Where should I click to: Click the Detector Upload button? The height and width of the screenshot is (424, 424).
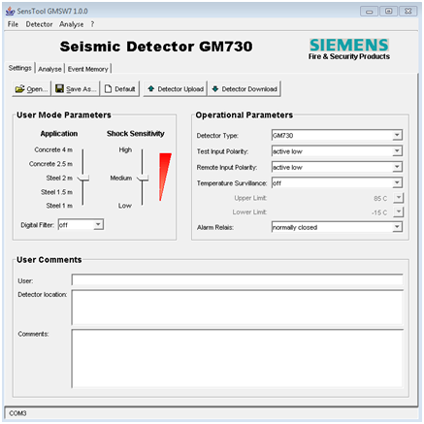coord(176,89)
